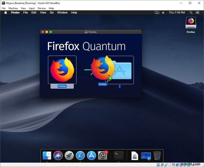The image size is (204, 167).
Task: Open Notification Center list icon
Action: 197,13
